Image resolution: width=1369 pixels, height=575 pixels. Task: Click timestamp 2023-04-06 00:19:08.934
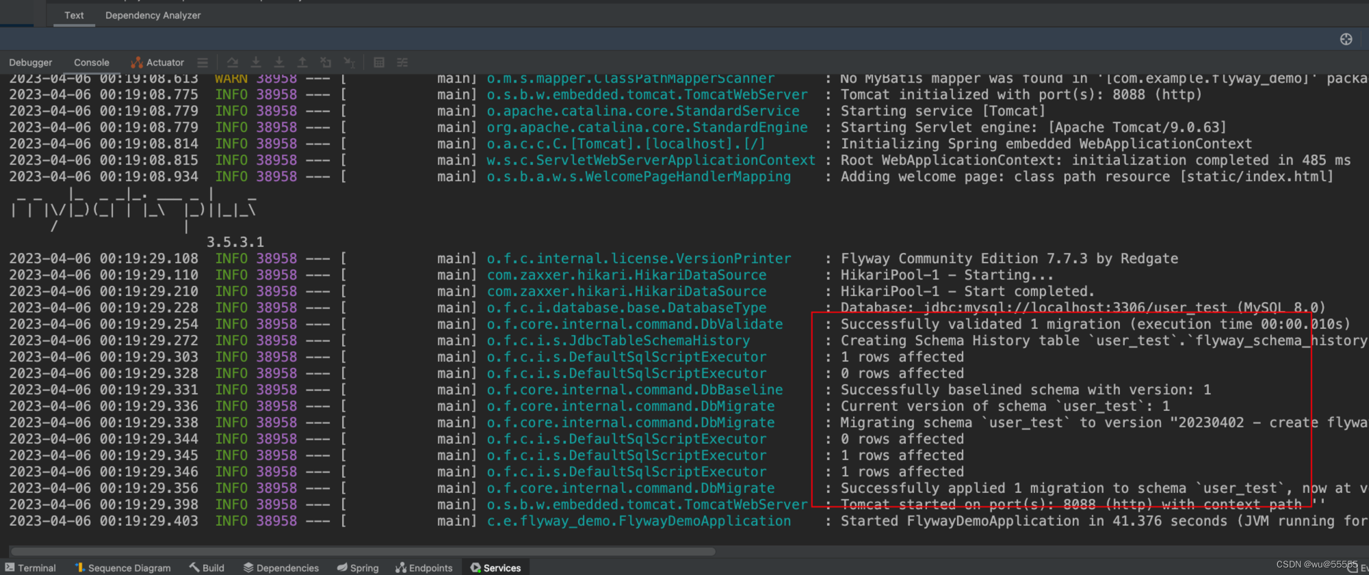pyautogui.click(x=104, y=176)
